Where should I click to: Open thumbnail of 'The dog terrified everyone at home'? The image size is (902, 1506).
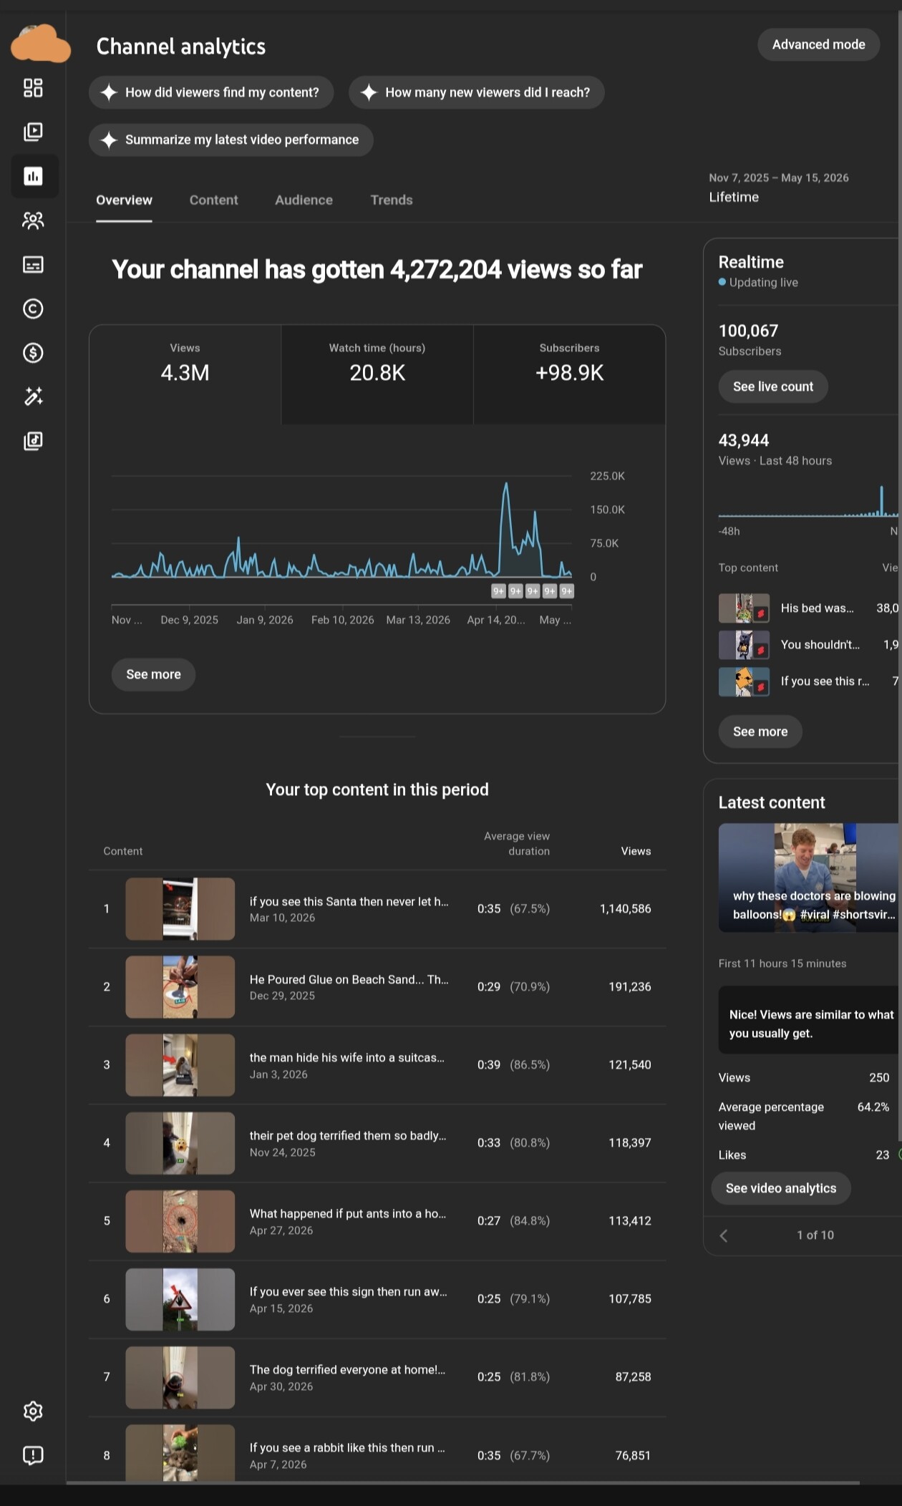coord(180,1377)
